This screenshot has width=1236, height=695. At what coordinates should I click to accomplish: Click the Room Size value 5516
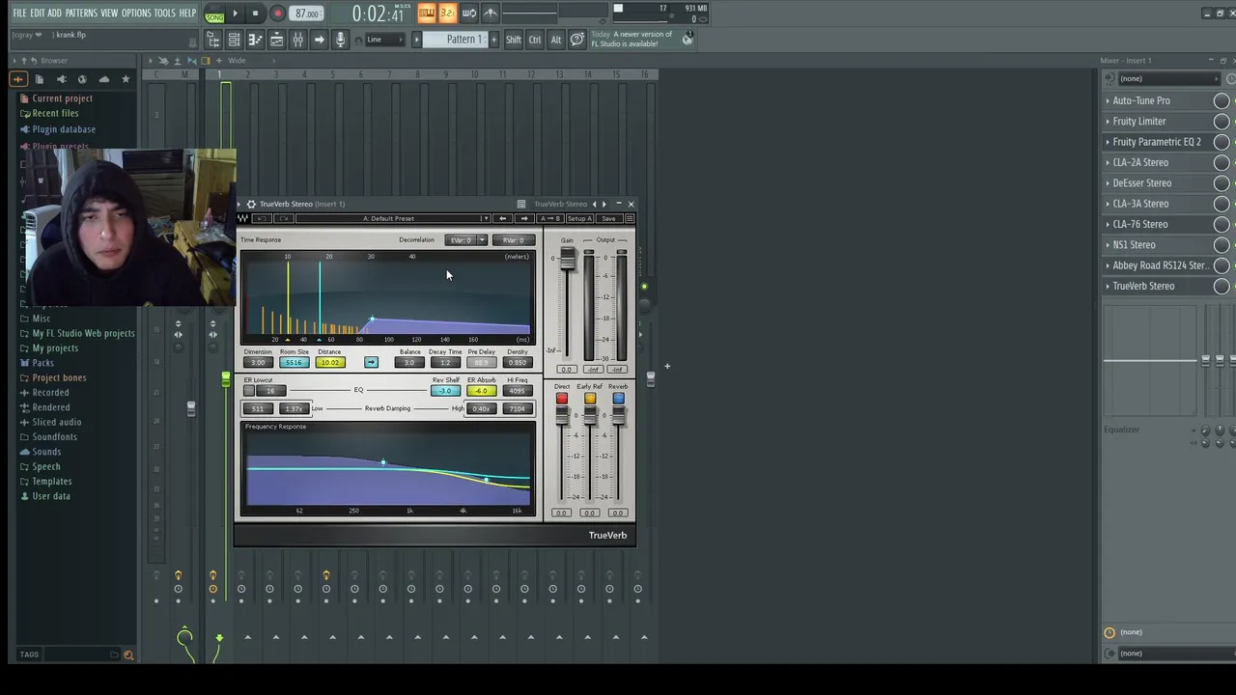click(x=295, y=362)
